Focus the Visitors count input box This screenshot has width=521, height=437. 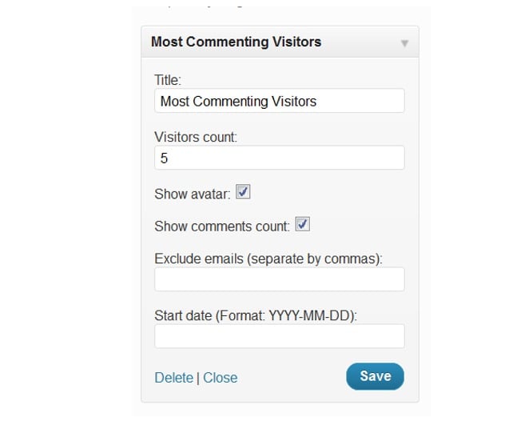click(279, 158)
